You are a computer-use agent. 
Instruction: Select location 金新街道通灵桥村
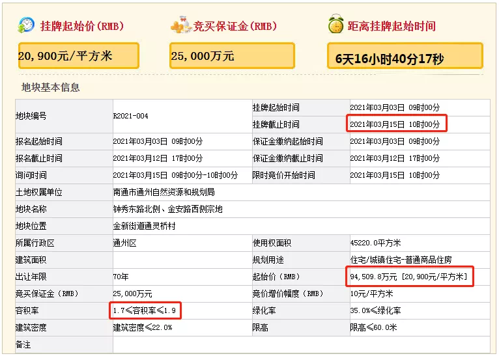(x=144, y=226)
